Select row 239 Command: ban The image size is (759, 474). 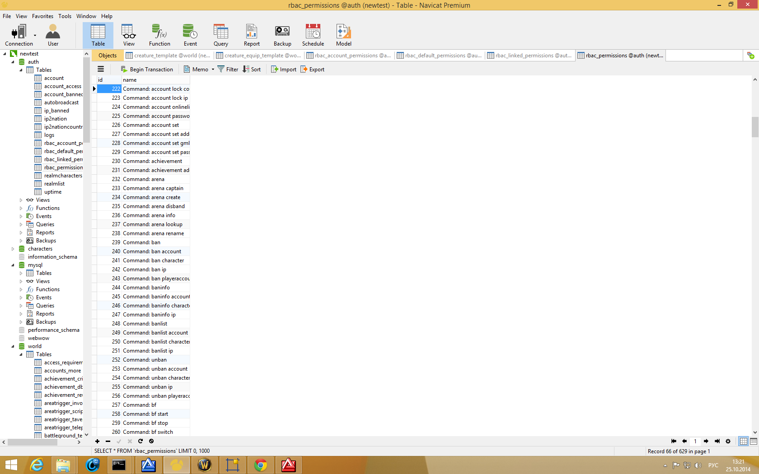(141, 242)
